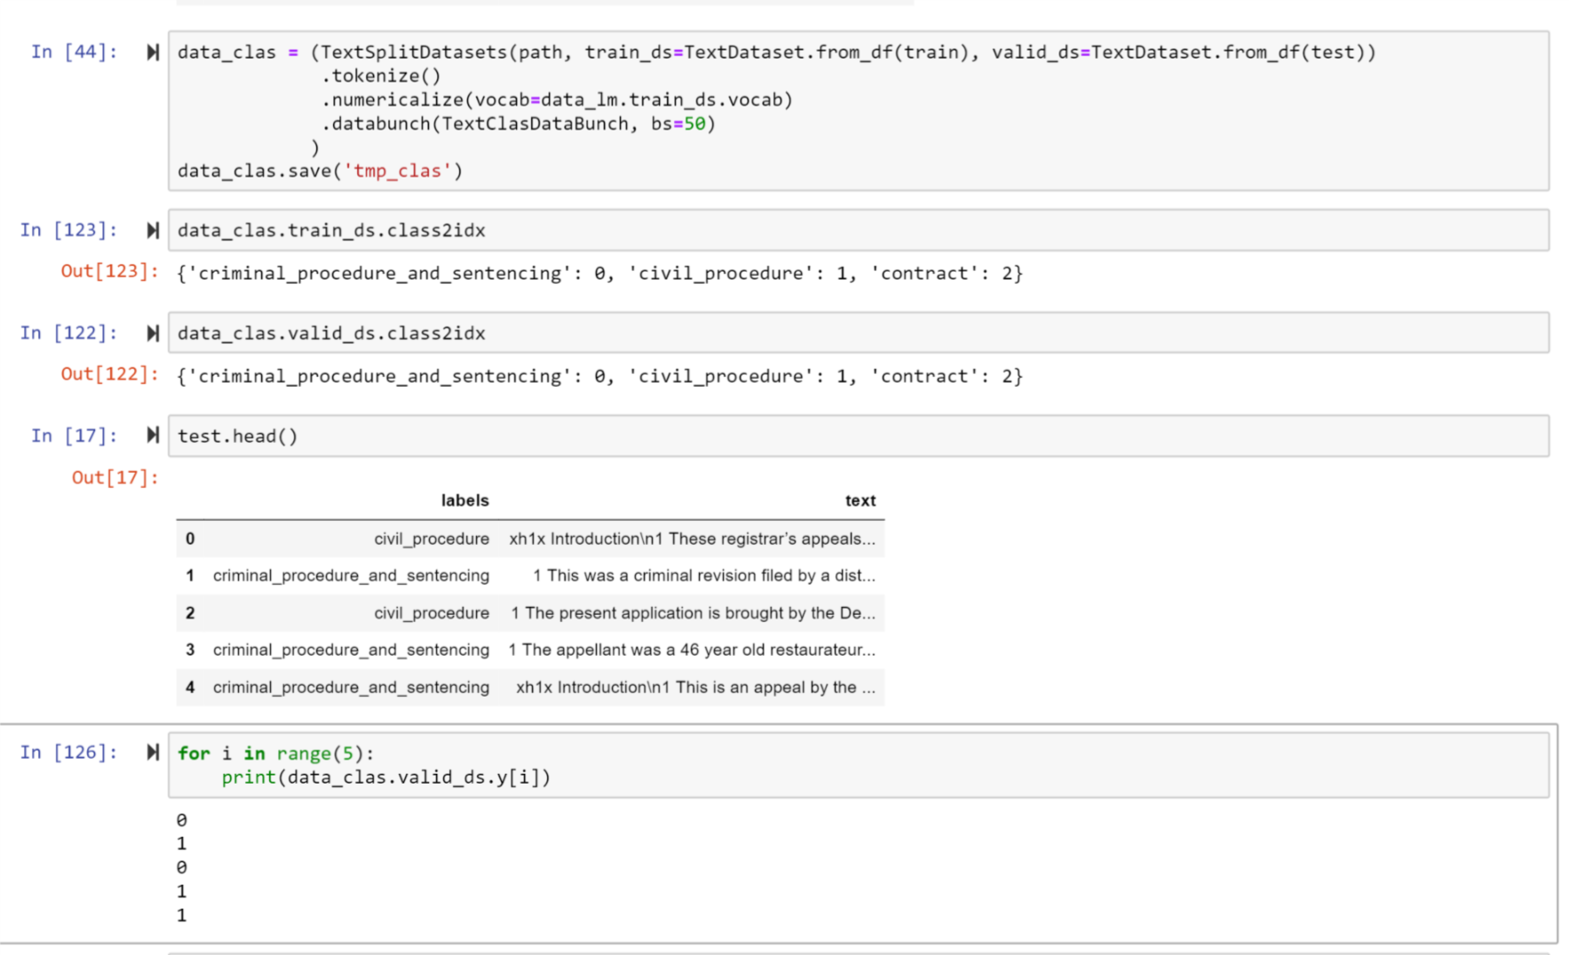This screenshot has width=1569, height=955.
Task: Click row 4 xh1x Introduction text cell
Action: tap(695, 686)
